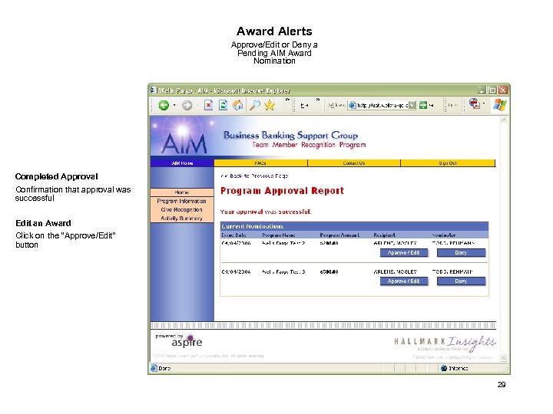
Task: Click the Issue Date column header
Action: 233,235
